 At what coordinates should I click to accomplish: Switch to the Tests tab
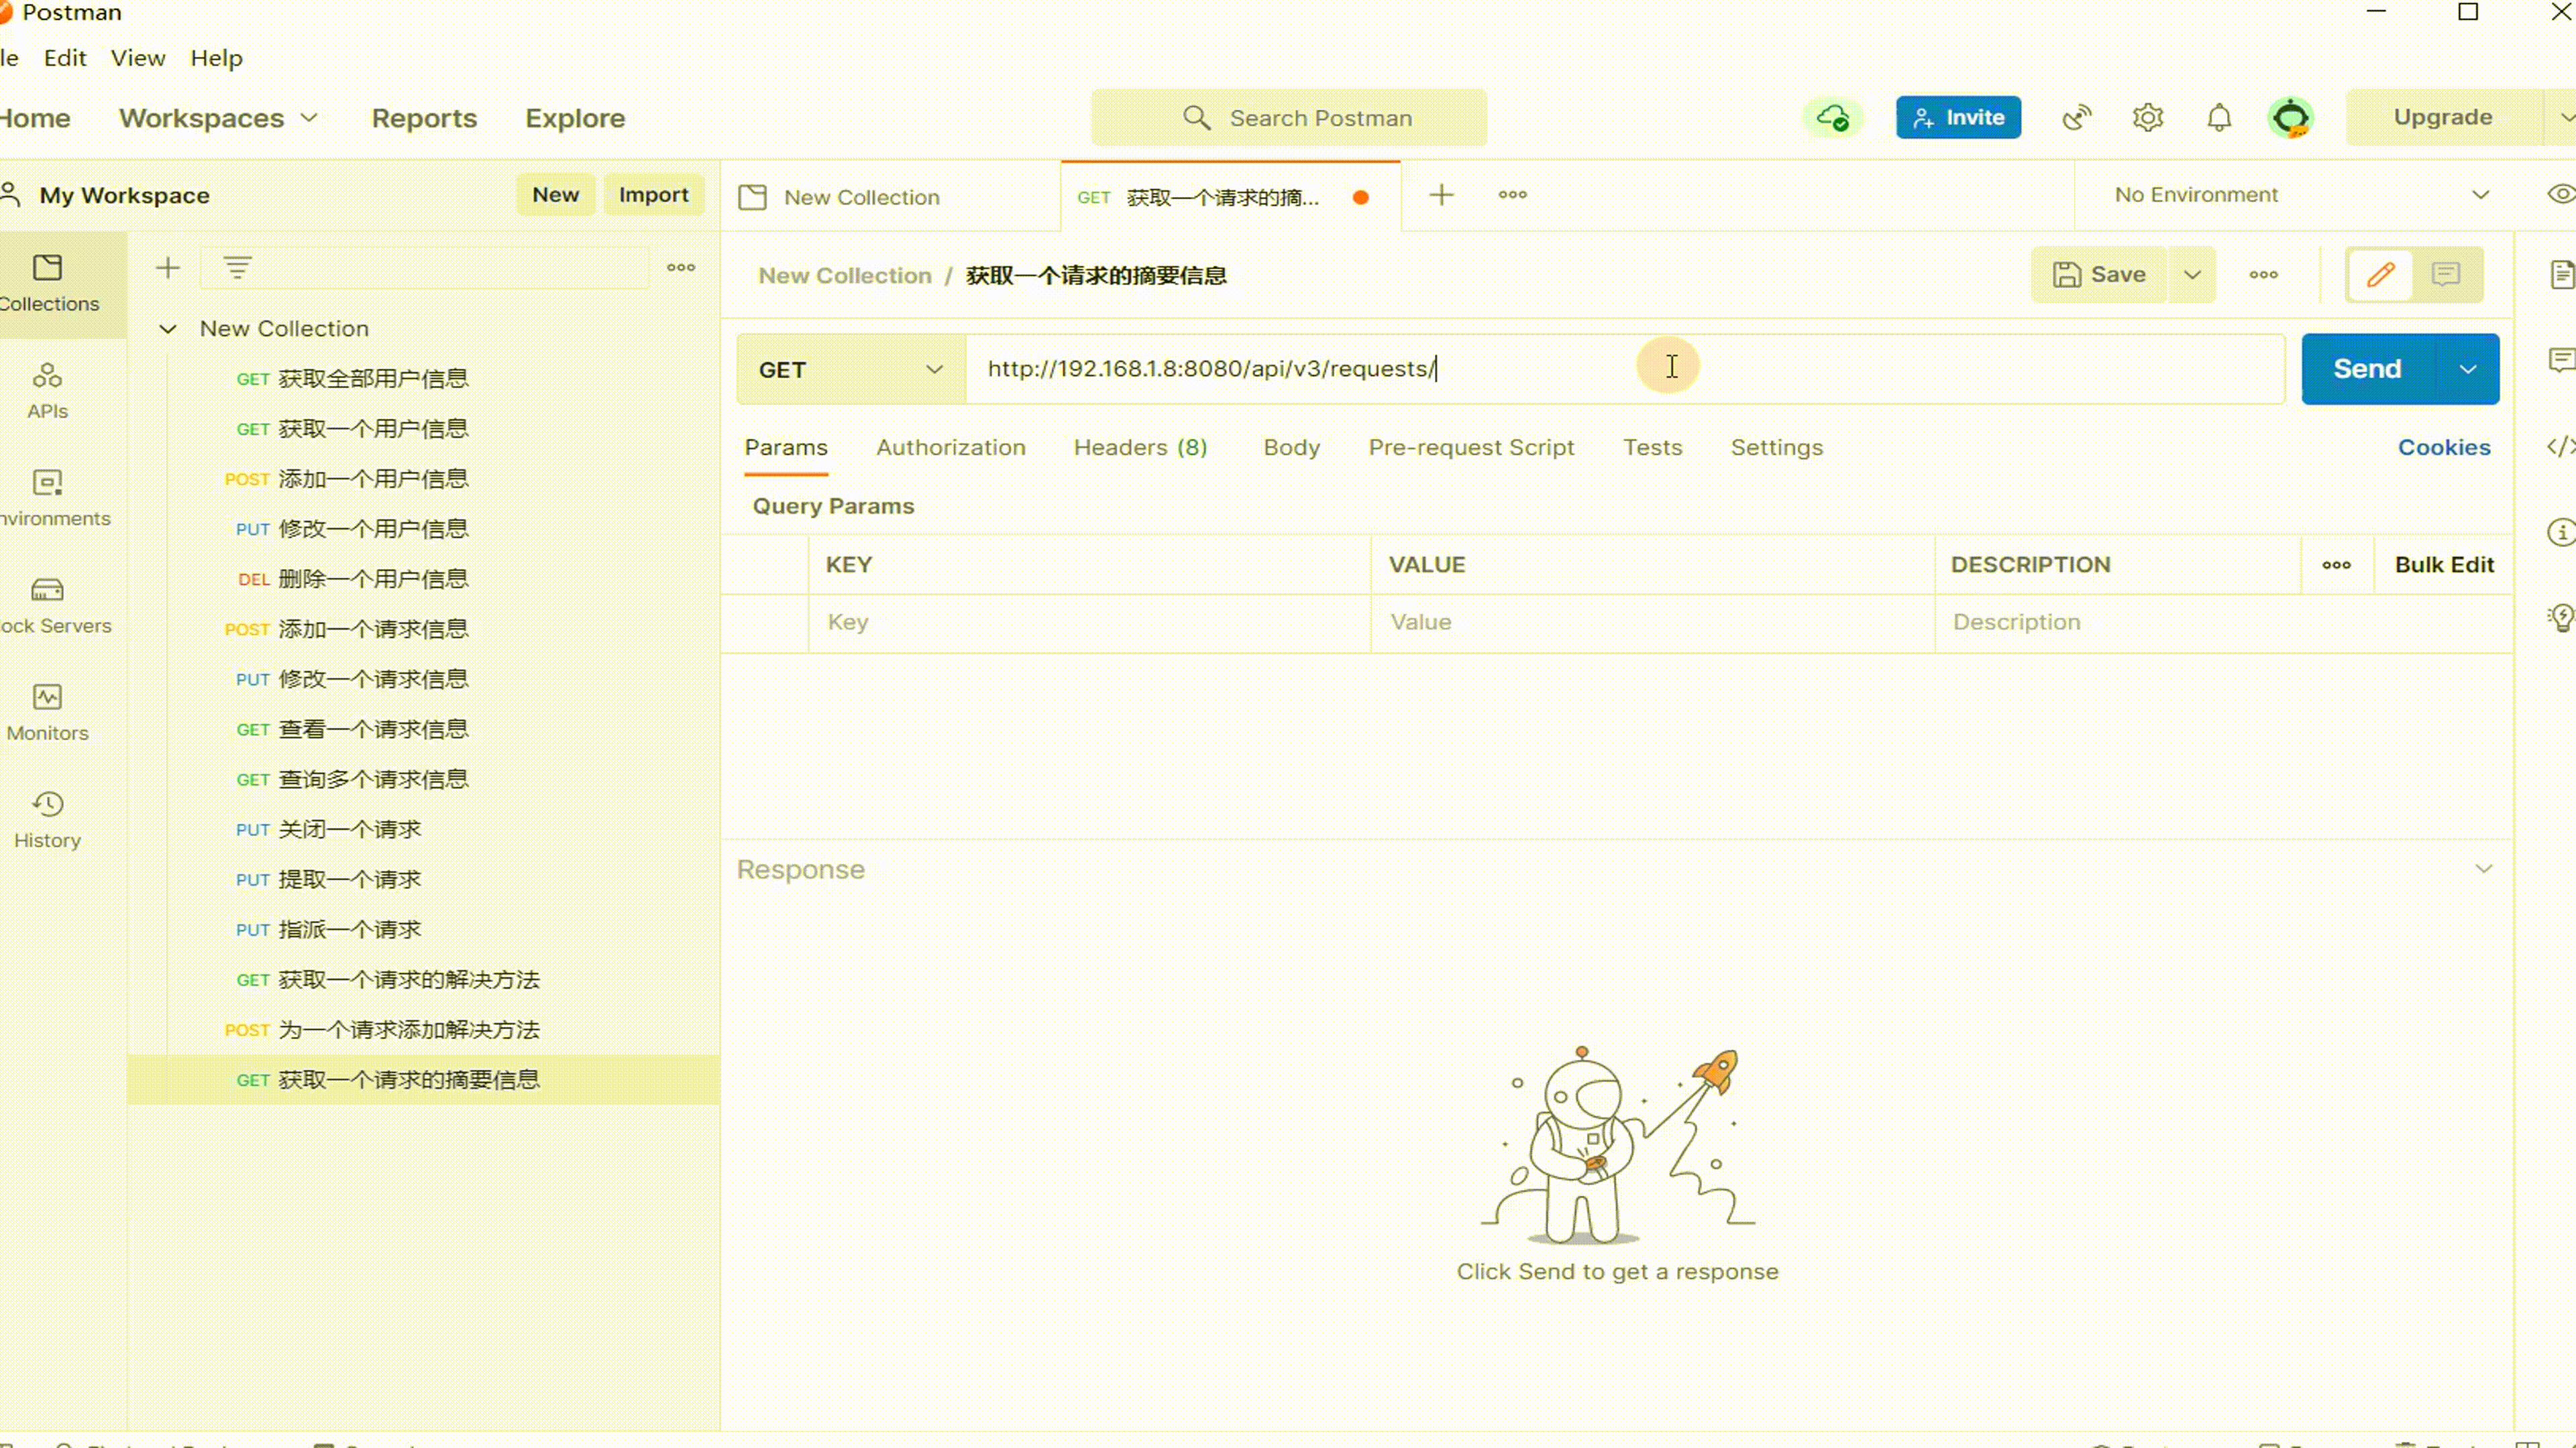tap(1653, 448)
